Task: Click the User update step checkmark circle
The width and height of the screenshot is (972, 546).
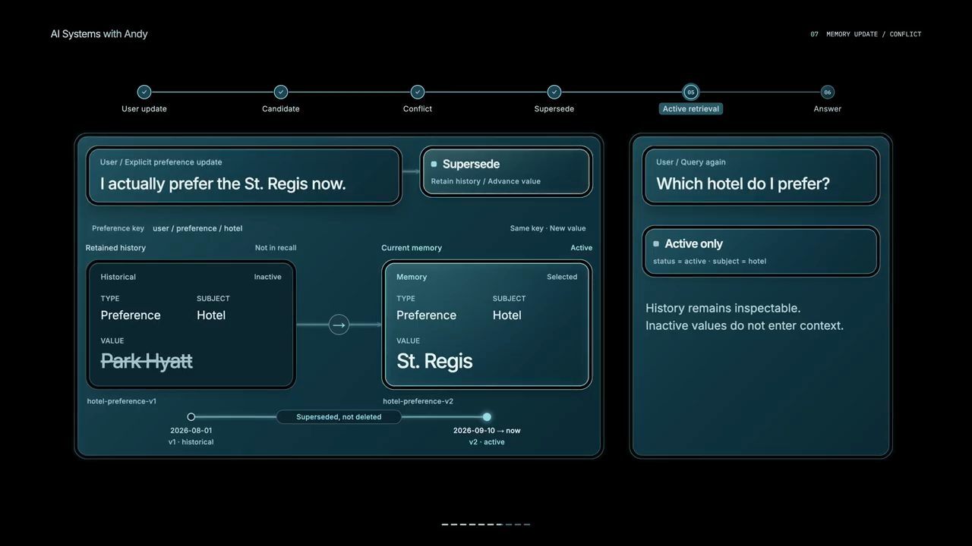Action: tap(144, 92)
